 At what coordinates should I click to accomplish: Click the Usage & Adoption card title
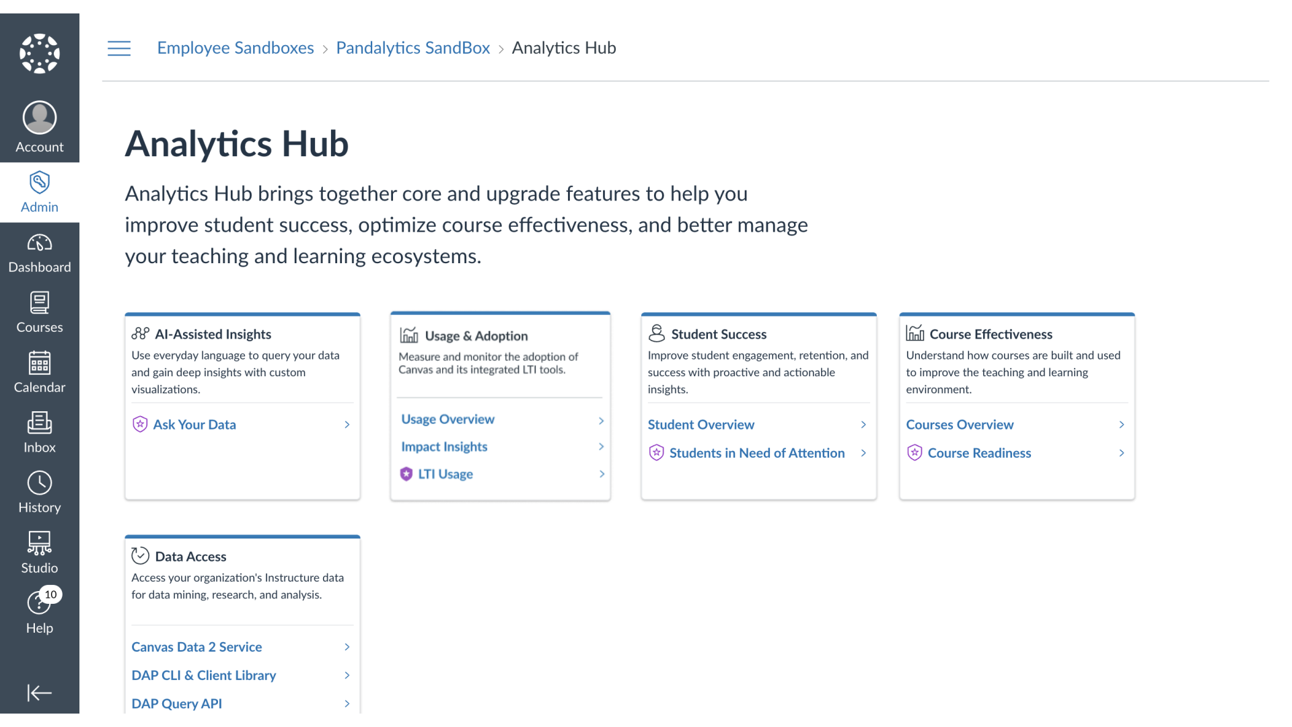click(x=476, y=335)
